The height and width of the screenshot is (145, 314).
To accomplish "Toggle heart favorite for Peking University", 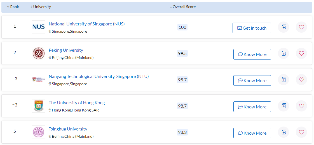I will point(301,53).
